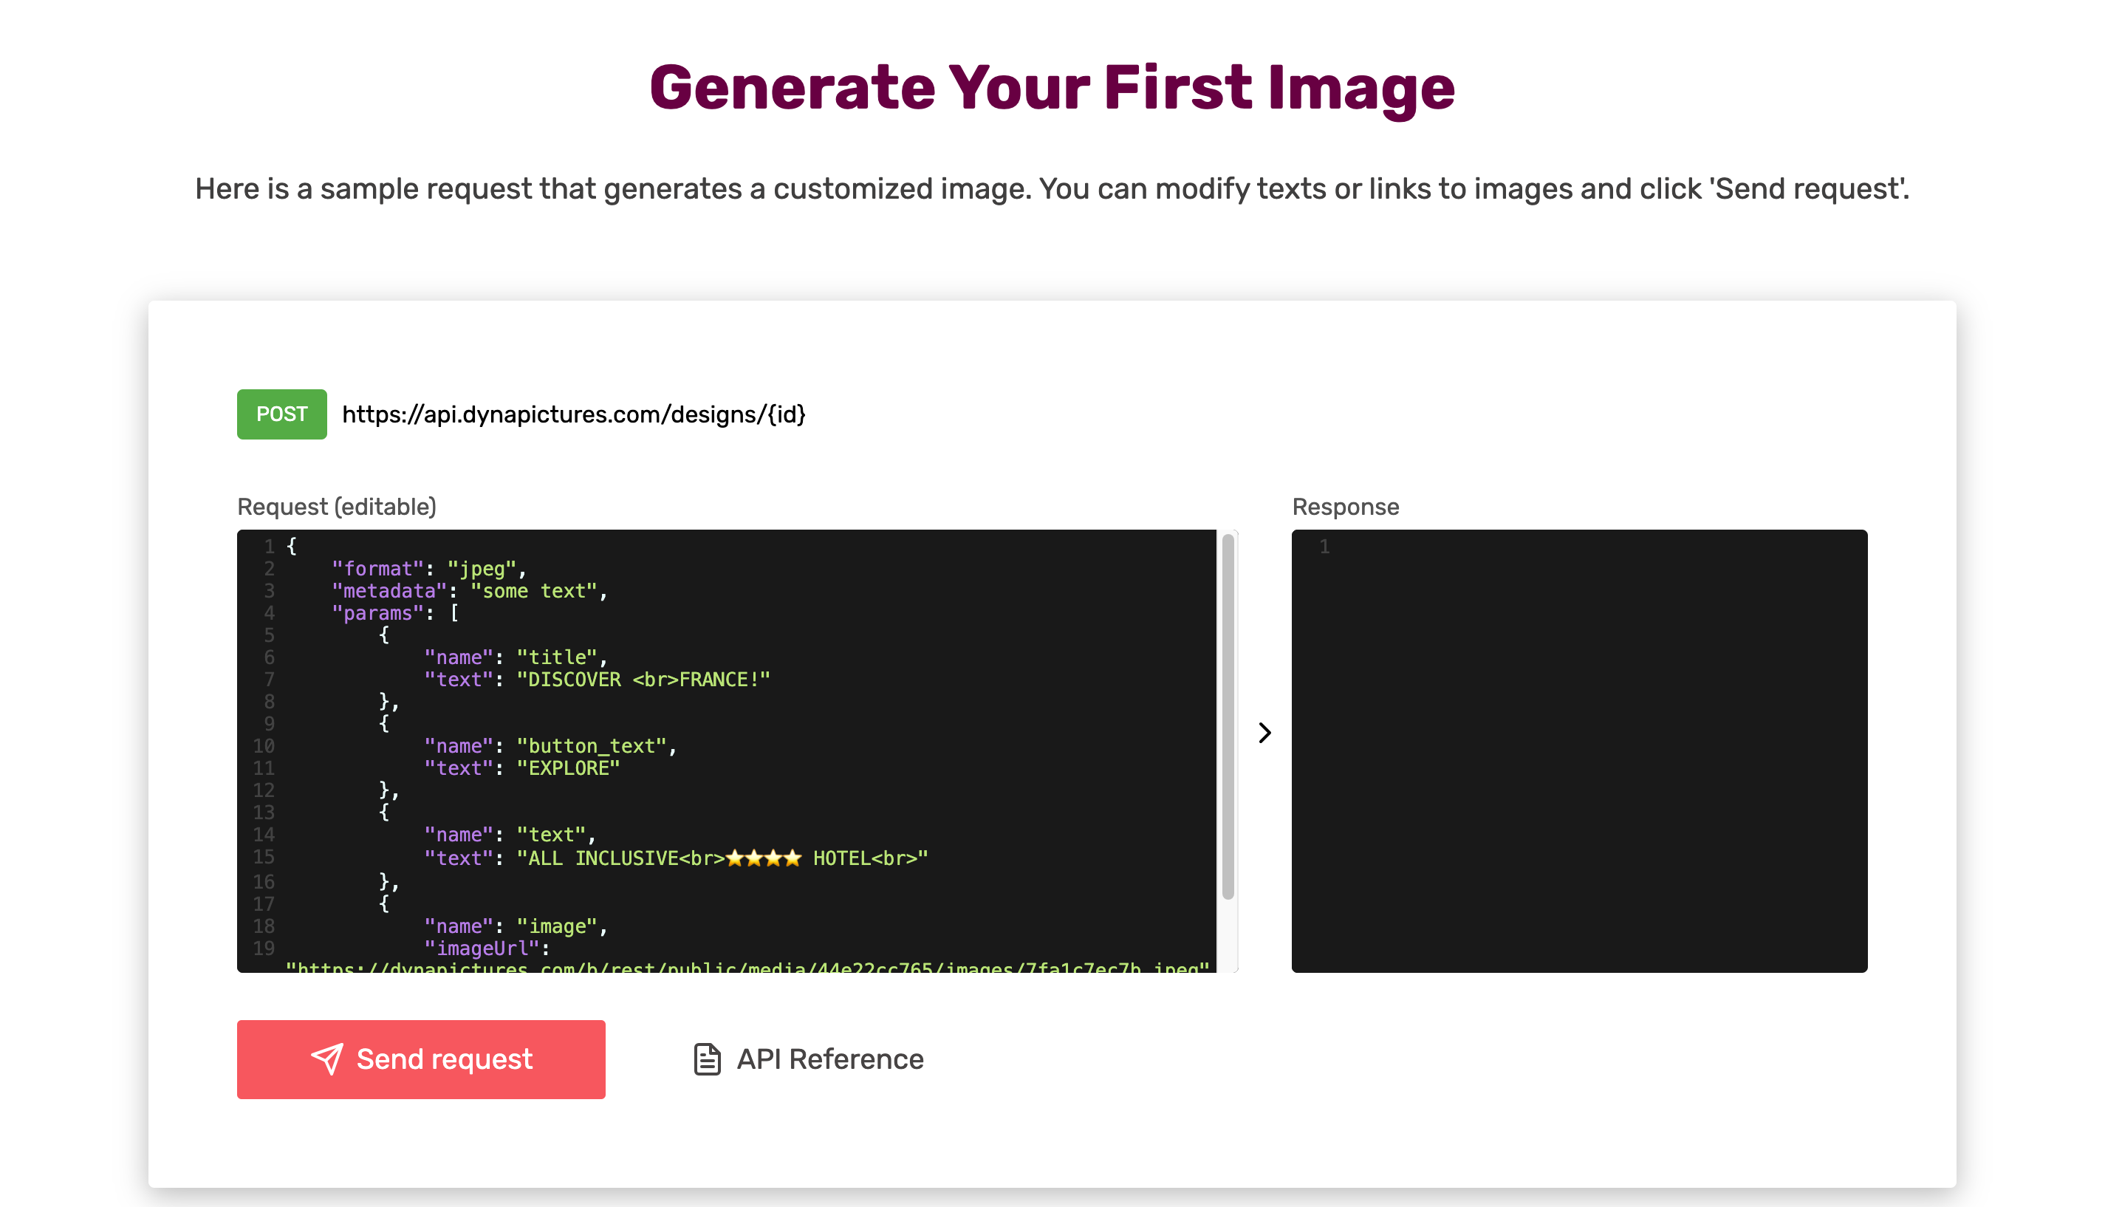Open the API Reference link
This screenshot has width=2105, height=1207.
click(829, 1059)
